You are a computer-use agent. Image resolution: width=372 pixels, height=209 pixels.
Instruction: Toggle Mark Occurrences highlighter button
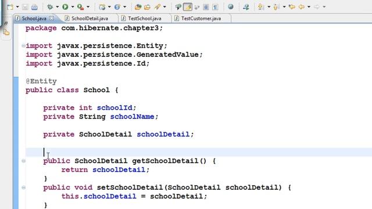click(188, 7)
